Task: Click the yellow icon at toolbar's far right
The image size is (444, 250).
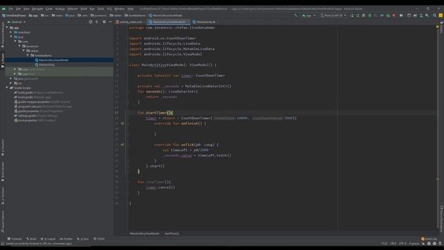Action: click(441, 15)
